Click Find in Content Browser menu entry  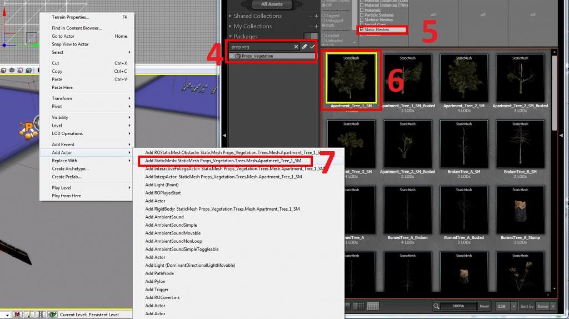(77, 28)
